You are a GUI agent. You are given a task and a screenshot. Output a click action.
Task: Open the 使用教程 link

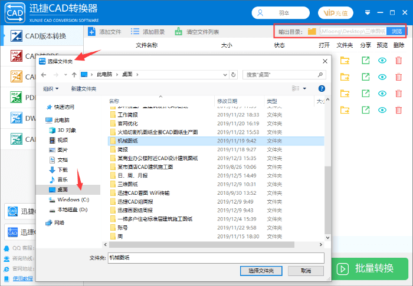(x=23, y=278)
